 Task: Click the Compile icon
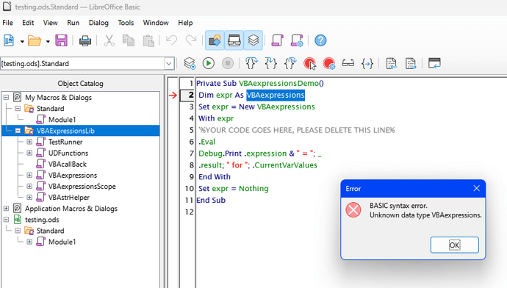tap(189, 63)
